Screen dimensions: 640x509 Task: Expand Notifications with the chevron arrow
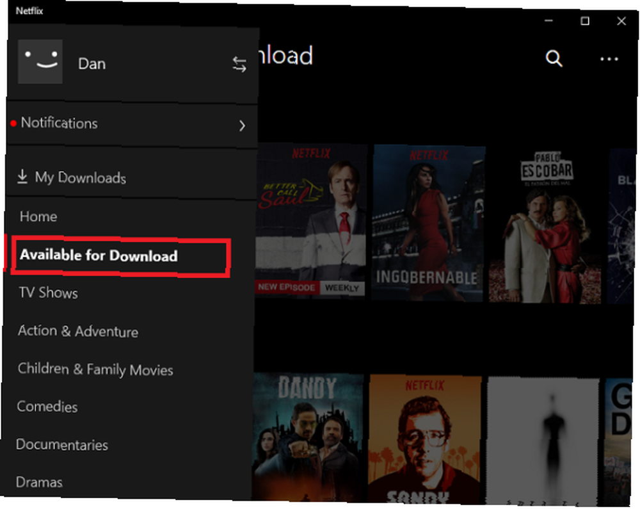click(x=242, y=125)
